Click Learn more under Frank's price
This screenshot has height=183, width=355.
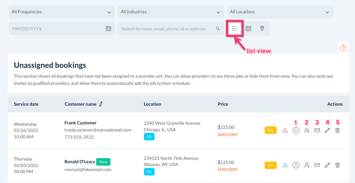pyautogui.click(x=227, y=134)
